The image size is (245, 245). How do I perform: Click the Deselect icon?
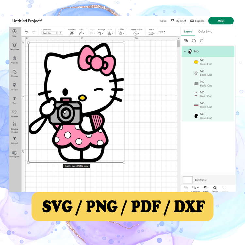tap(72, 33)
